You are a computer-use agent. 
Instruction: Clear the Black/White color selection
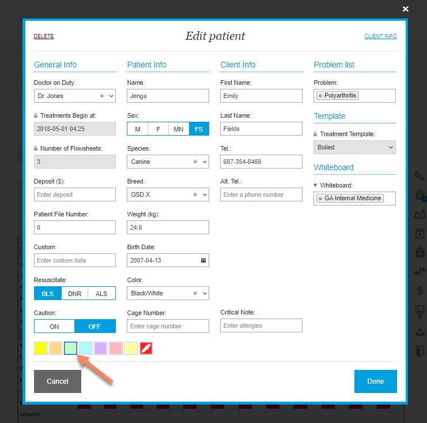(x=195, y=293)
